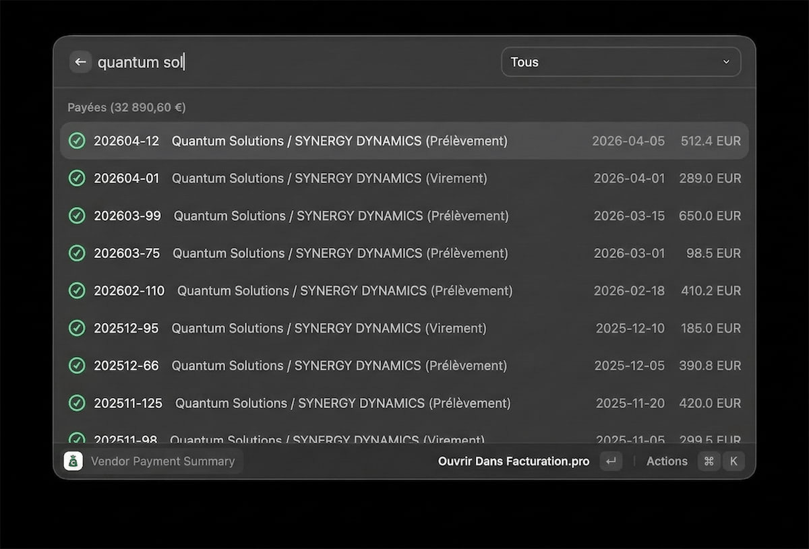Select invoice number 202603-75
This screenshot has width=809, height=549.
pos(127,253)
